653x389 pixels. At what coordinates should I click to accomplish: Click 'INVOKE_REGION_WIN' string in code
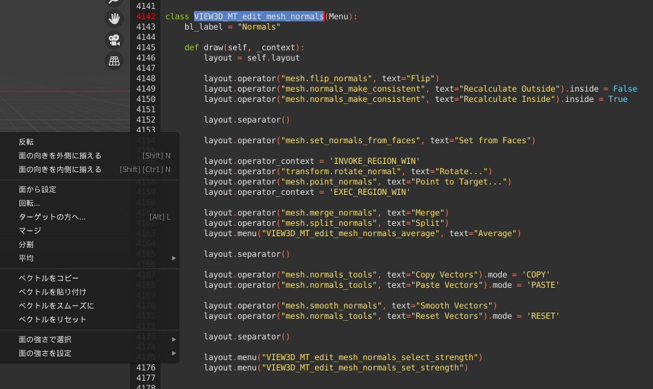374,161
